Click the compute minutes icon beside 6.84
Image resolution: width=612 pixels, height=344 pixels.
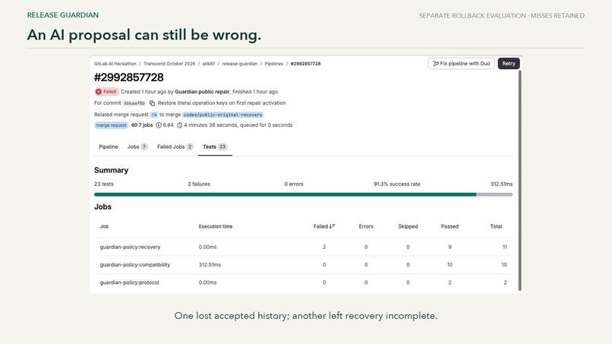pos(159,125)
